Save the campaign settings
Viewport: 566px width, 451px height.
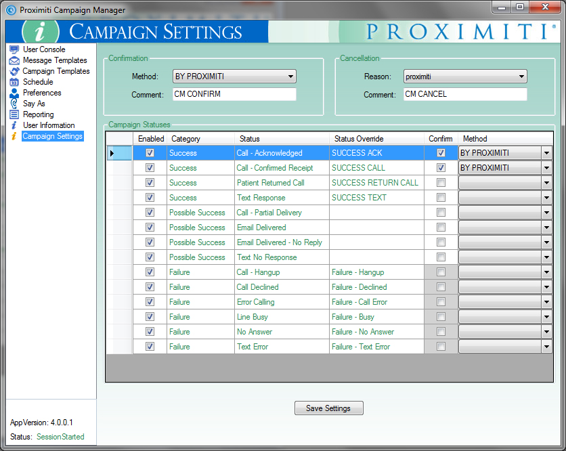coord(328,408)
